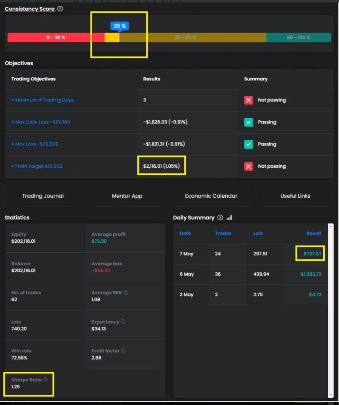Open the Trading Journal
Viewport: 339px width, 405px height.
coord(43,196)
